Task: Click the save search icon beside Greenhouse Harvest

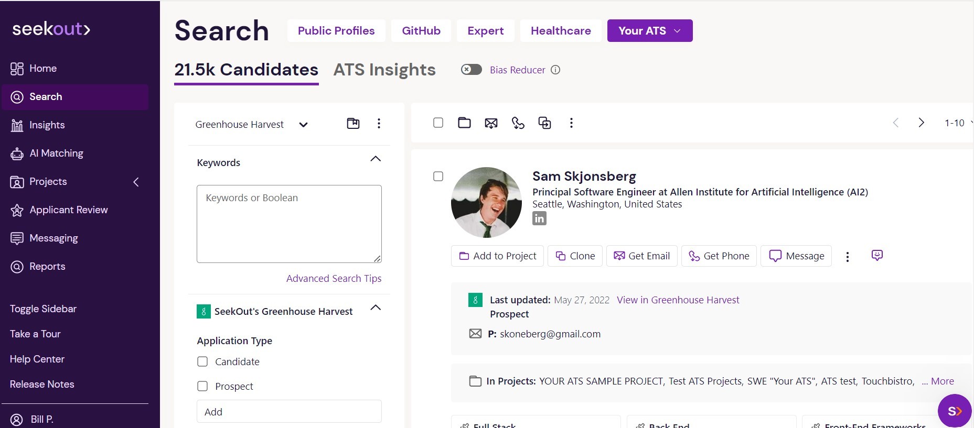Action: tap(353, 124)
